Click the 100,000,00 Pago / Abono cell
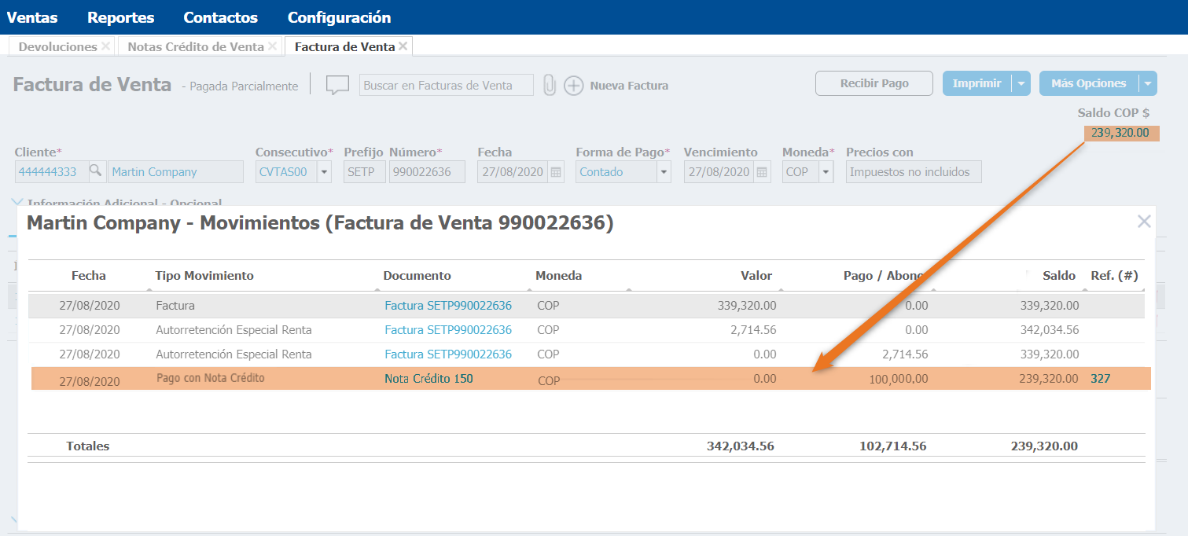Viewport: 1188px width, 536px height. tap(898, 379)
